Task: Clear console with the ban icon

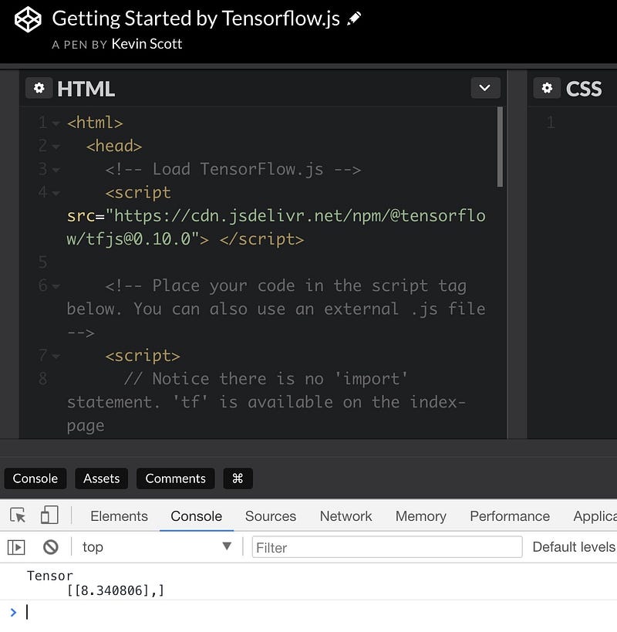Action: coord(51,547)
